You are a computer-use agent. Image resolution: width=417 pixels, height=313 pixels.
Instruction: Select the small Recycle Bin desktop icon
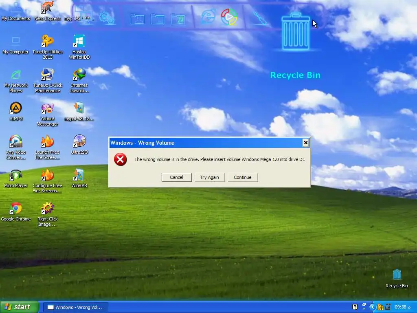(x=397, y=279)
